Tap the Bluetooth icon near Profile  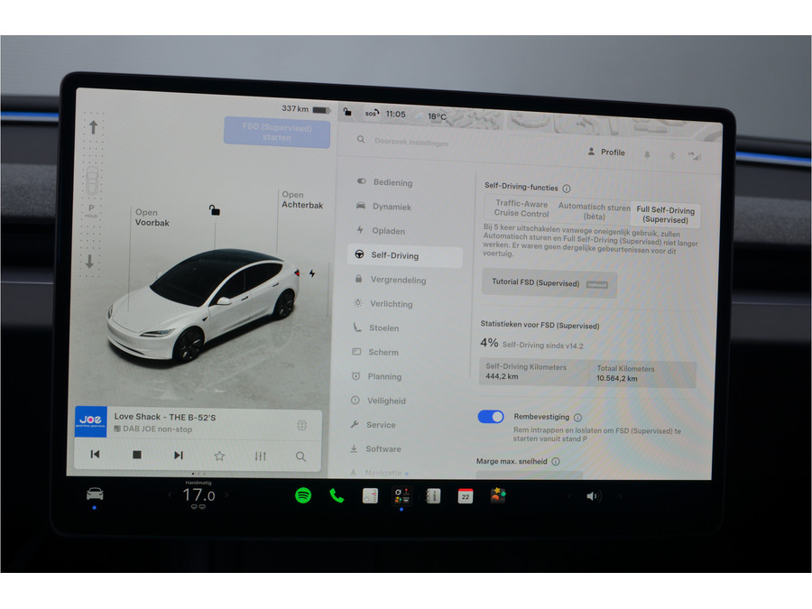(x=672, y=155)
